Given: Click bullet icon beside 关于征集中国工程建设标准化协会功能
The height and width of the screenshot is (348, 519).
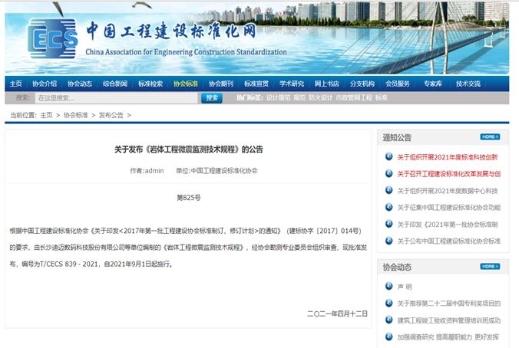Looking at the screenshot, I should (389, 207).
